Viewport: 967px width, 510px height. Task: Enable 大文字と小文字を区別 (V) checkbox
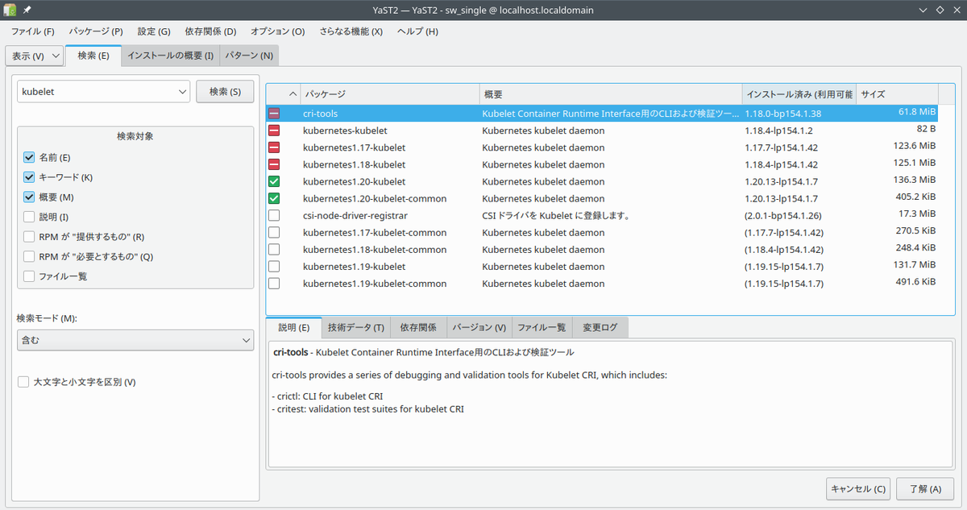pos(23,382)
